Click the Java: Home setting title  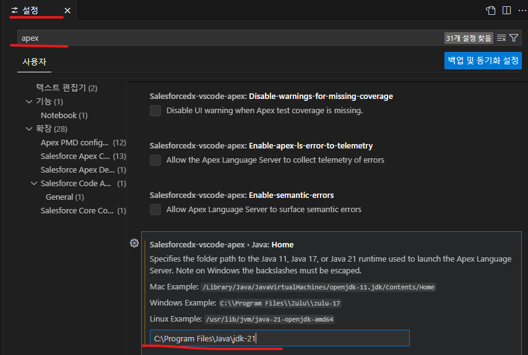pos(222,245)
